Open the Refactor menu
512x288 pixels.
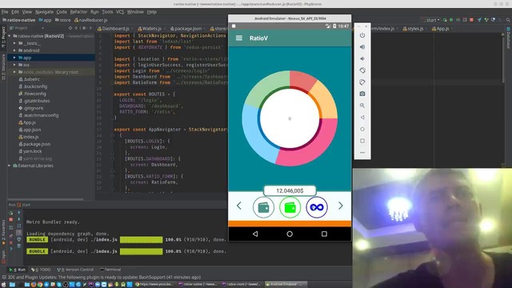pos(78,12)
